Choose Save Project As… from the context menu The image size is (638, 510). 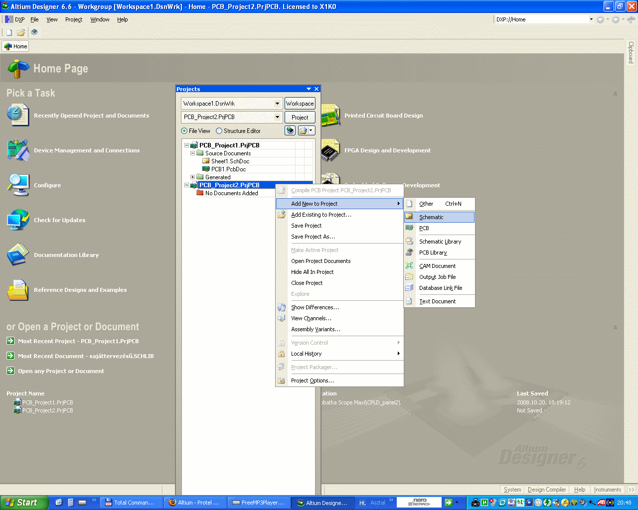pyautogui.click(x=339, y=237)
